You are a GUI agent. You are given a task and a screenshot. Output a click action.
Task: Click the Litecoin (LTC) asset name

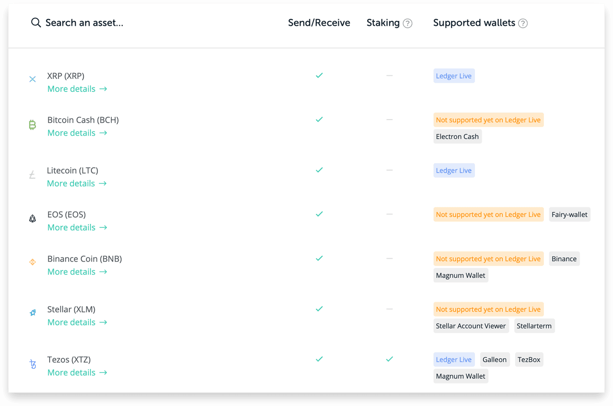pos(73,171)
